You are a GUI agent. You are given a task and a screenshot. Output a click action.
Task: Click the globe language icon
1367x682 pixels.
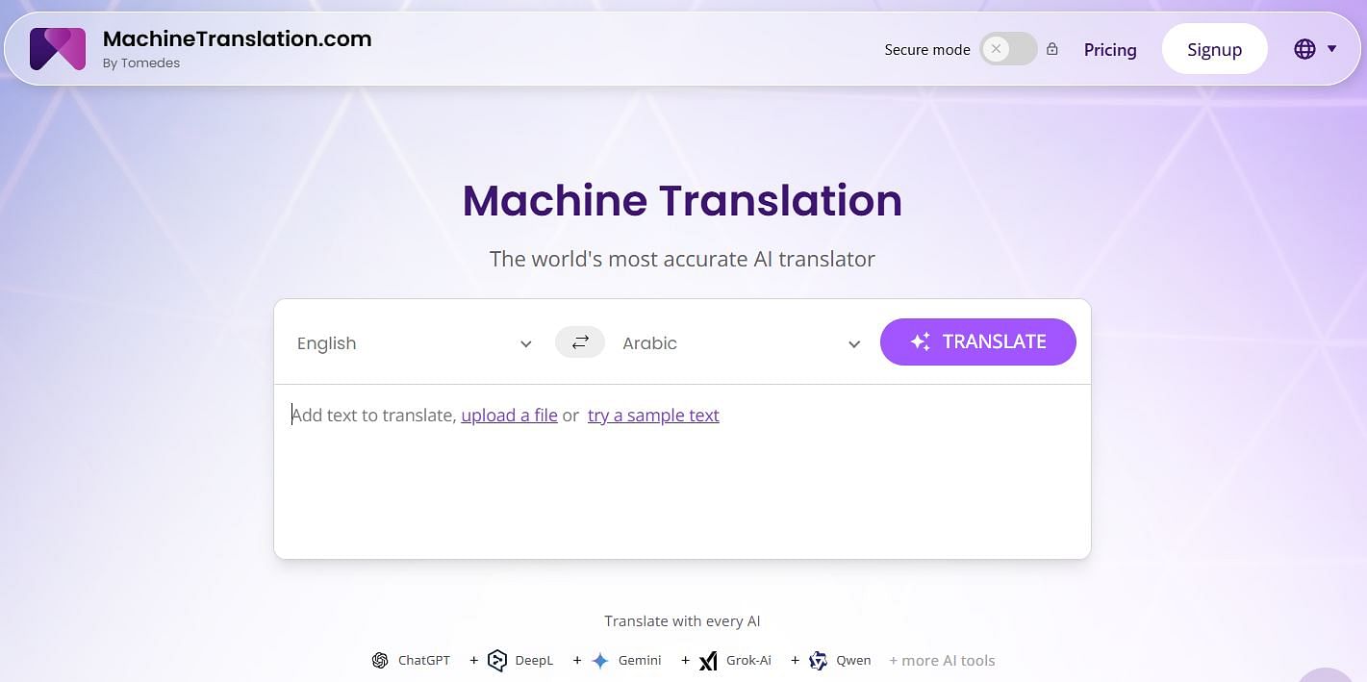[x=1304, y=49]
